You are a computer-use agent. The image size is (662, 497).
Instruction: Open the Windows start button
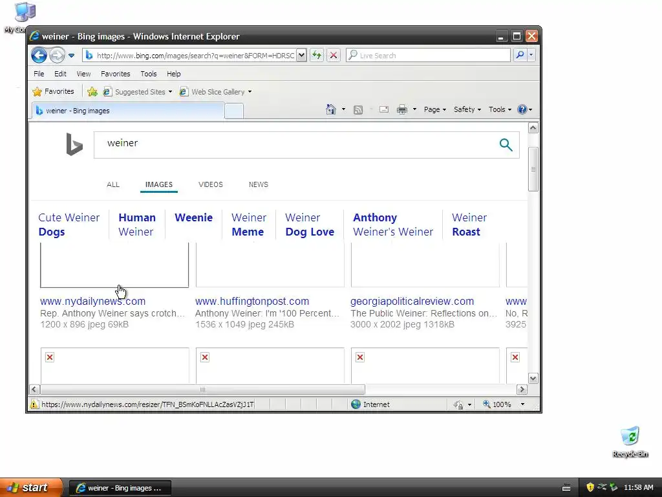tap(31, 487)
